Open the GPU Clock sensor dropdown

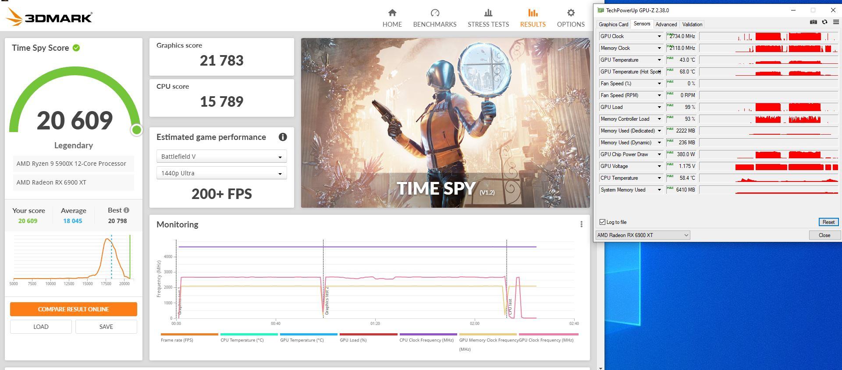click(659, 36)
